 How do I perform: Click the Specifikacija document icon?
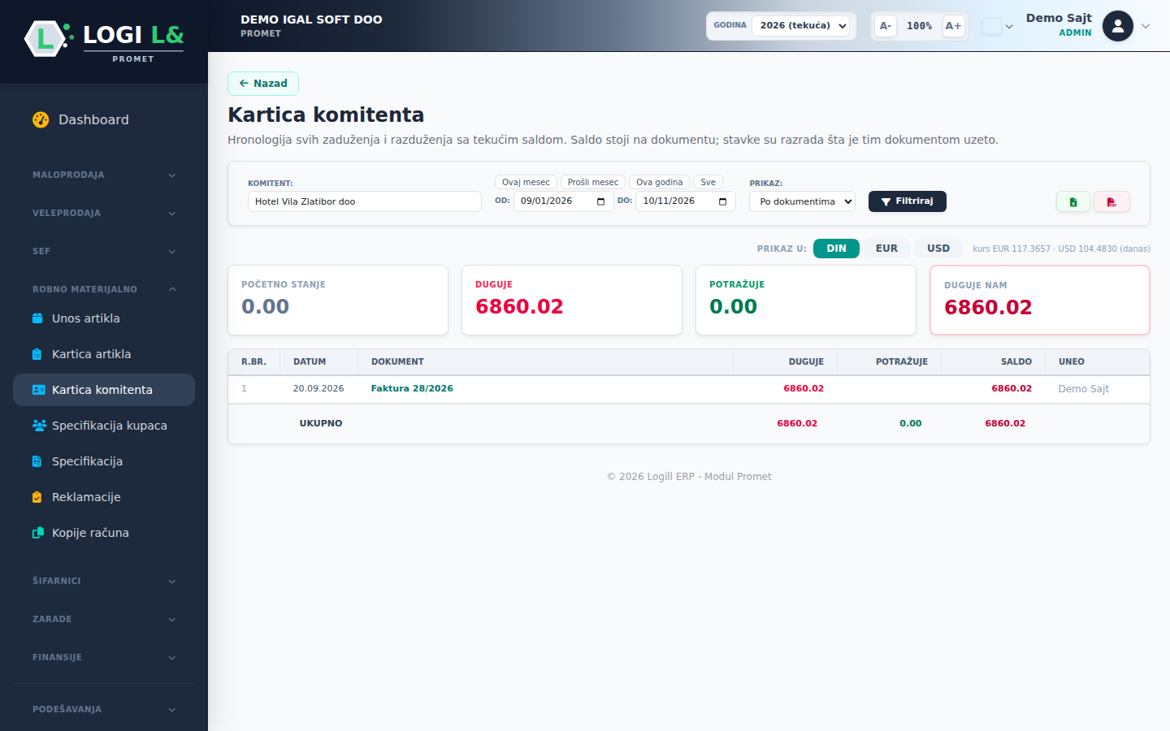pos(37,461)
